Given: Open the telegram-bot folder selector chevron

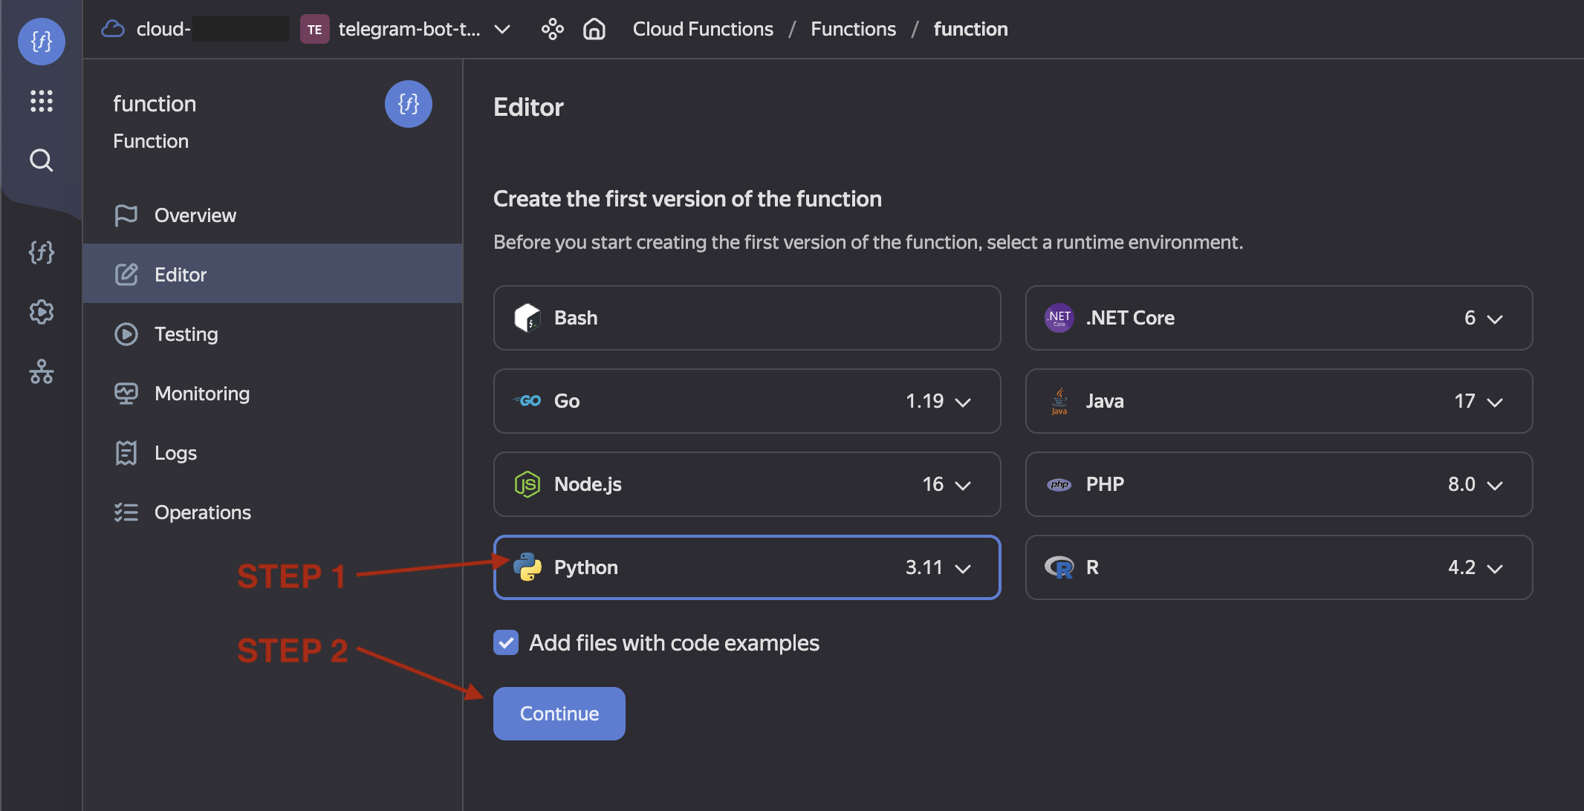Looking at the screenshot, I should (502, 29).
